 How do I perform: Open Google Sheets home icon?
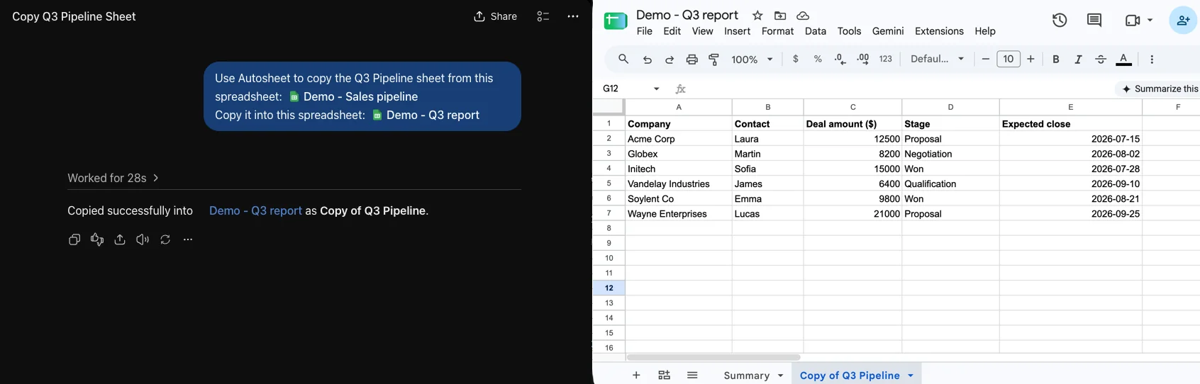click(615, 21)
